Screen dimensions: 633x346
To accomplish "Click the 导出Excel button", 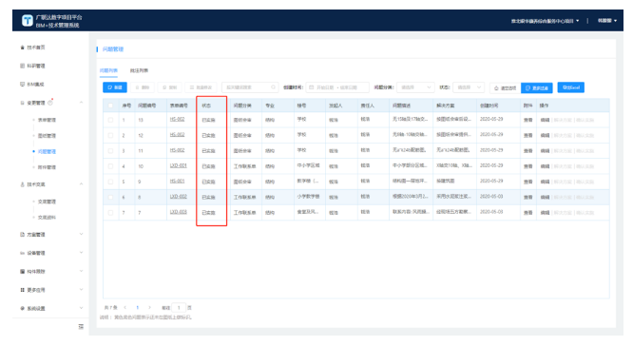I will [x=571, y=87].
